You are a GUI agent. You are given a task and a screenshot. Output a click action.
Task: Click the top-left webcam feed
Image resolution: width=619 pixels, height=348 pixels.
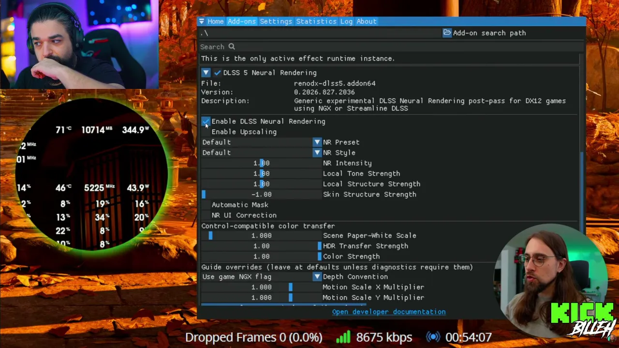pos(79,44)
